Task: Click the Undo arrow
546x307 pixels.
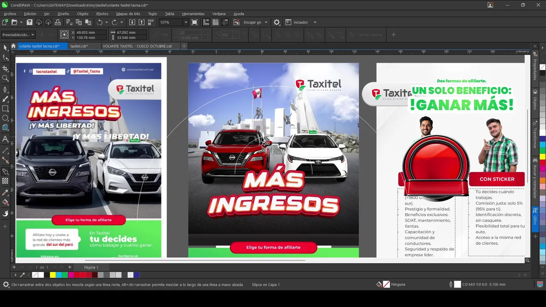Action: [x=99, y=22]
